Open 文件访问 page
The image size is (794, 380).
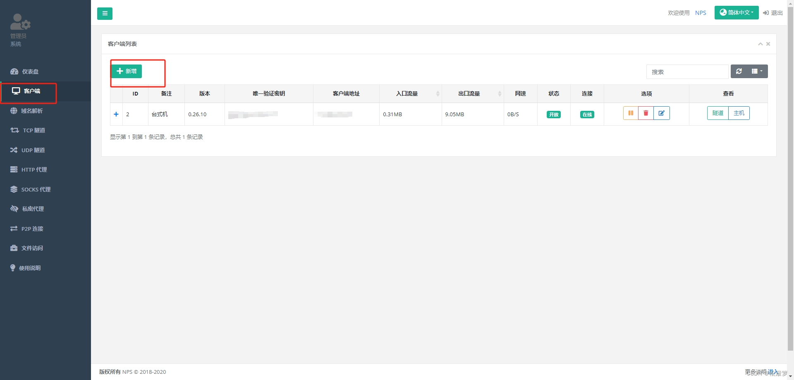tap(45, 248)
